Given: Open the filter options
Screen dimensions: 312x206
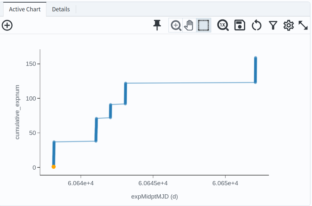Looking at the screenshot, I should (x=273, y=25).
